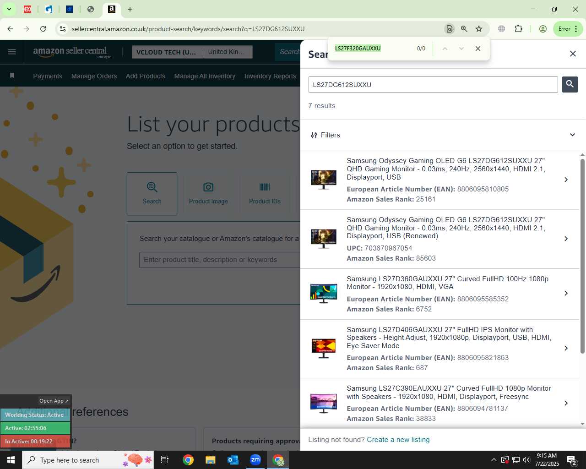Open LS27D360GAUXXU result chevron
586x469 pixels.
(x=566, y=293)
